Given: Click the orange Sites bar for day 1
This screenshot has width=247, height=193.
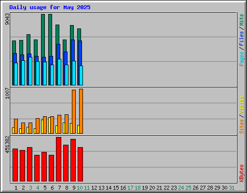Looking at the screenshot, I should click(x=16, y=126).
